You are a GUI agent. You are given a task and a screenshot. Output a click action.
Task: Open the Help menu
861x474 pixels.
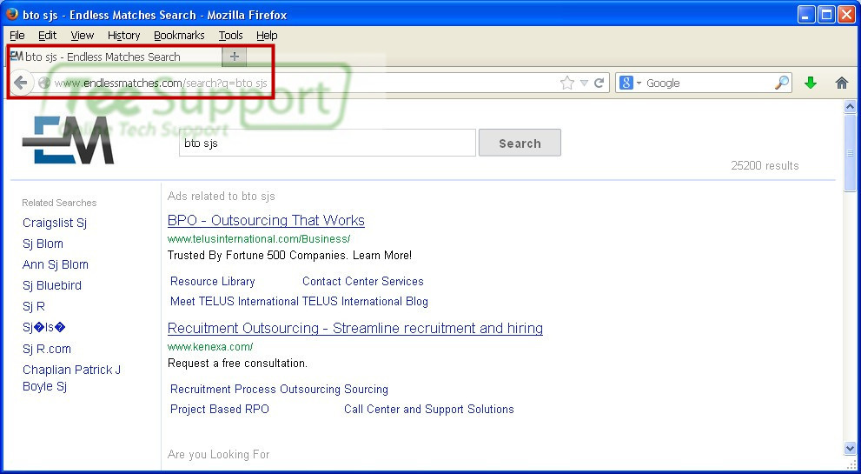tap(267, 35)
